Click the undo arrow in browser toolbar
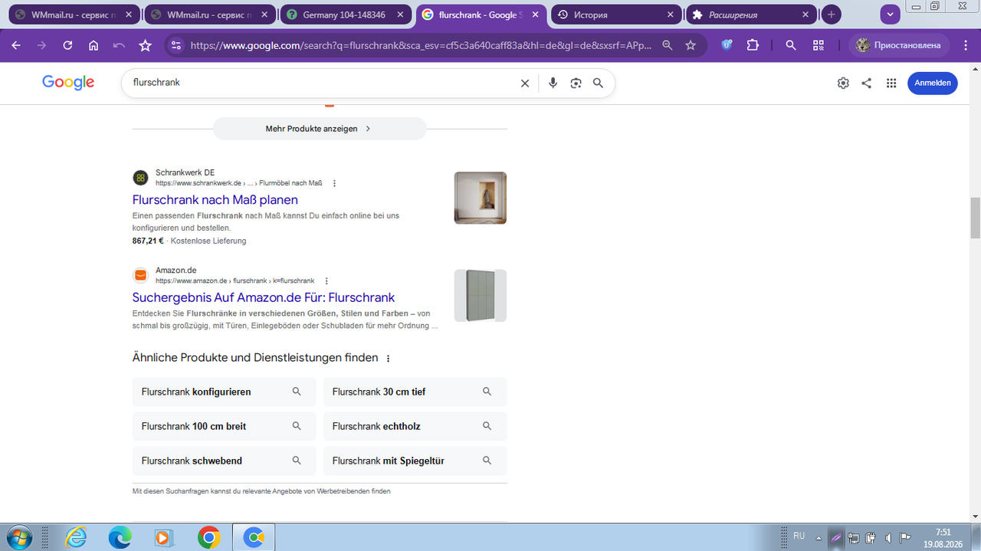 119,45
